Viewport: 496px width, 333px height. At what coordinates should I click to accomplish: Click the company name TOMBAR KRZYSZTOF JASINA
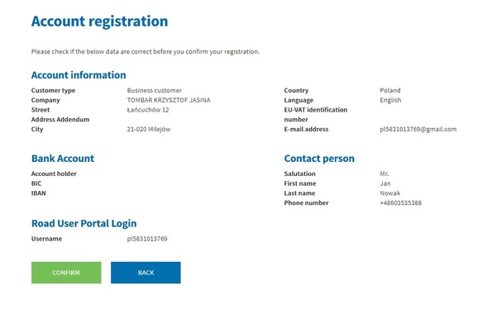tap(169, 100)
